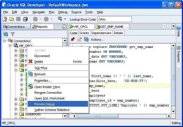This screenshot has height=127, width=183.
Task: Refresh connections icon in Connections panel
Action: (6, 34)
